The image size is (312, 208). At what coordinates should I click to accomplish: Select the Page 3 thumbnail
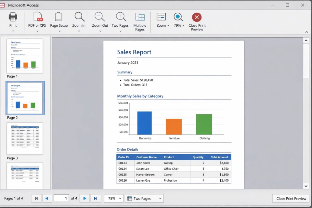25,139
